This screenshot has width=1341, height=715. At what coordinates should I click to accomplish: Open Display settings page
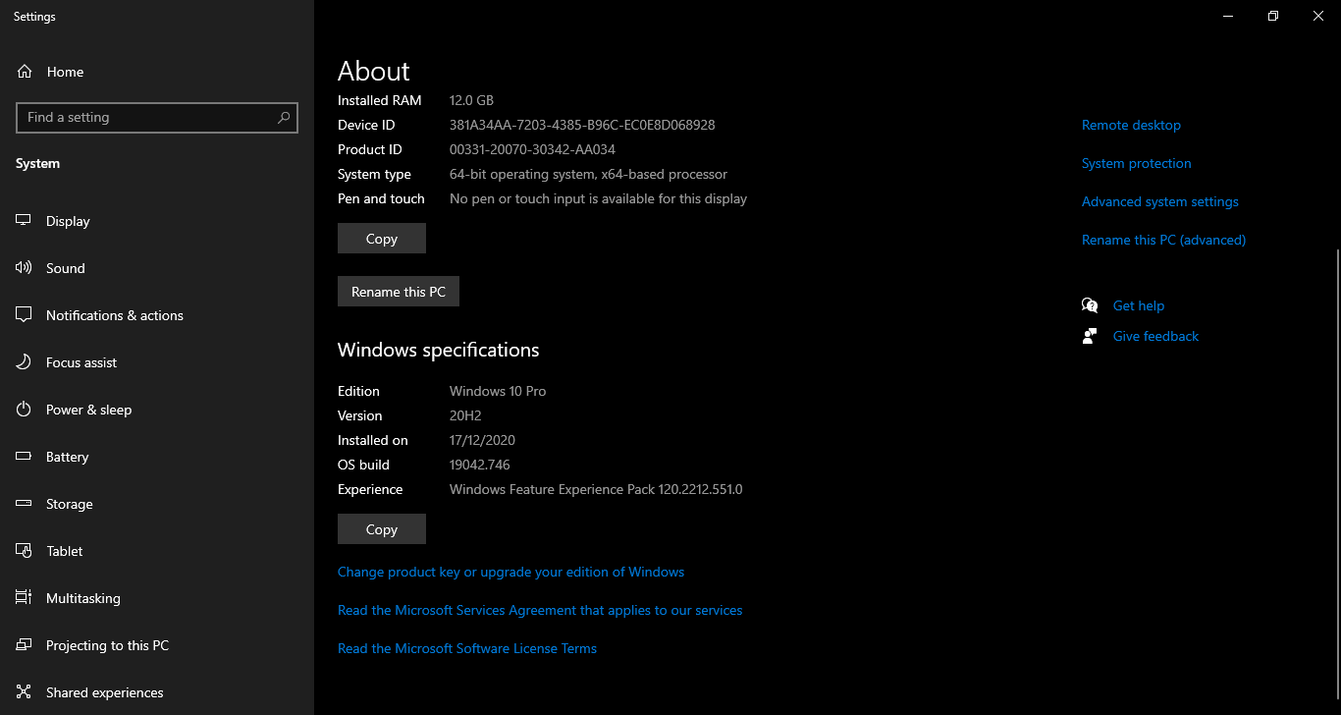(x=157, y=221)
